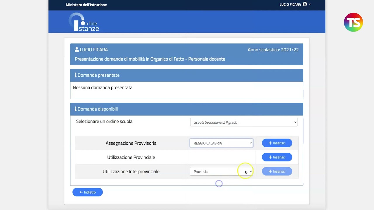Image resolution: width=374 pixels, height=210 pixels.
Task: Open the LUCIO FICARA account menu caret
Action: 310,4
